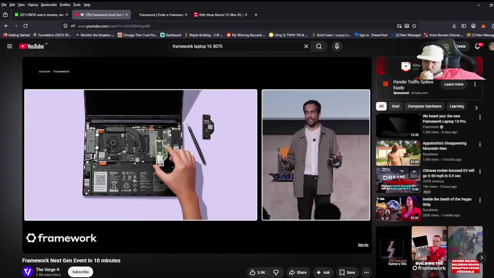Like the video with thumbs up
The height and width of the screenshot is (278, 494).
tap(257, 272)
